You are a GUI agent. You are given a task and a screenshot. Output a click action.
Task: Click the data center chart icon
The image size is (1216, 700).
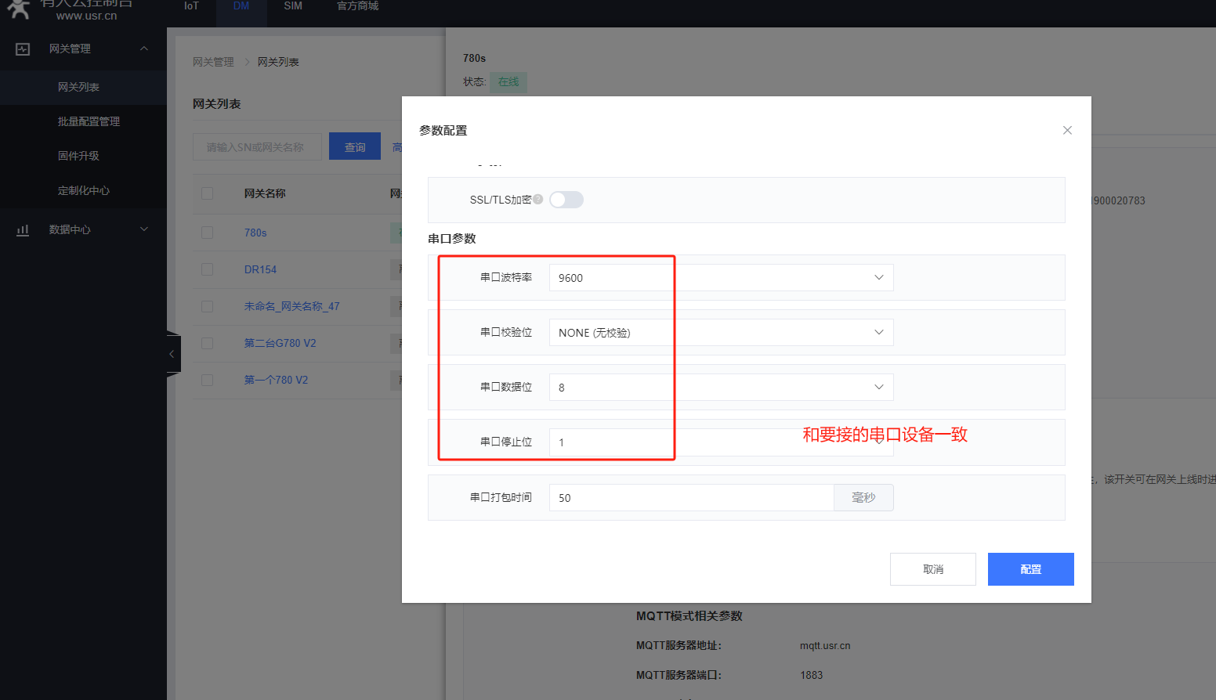click(x=23, y=229)
